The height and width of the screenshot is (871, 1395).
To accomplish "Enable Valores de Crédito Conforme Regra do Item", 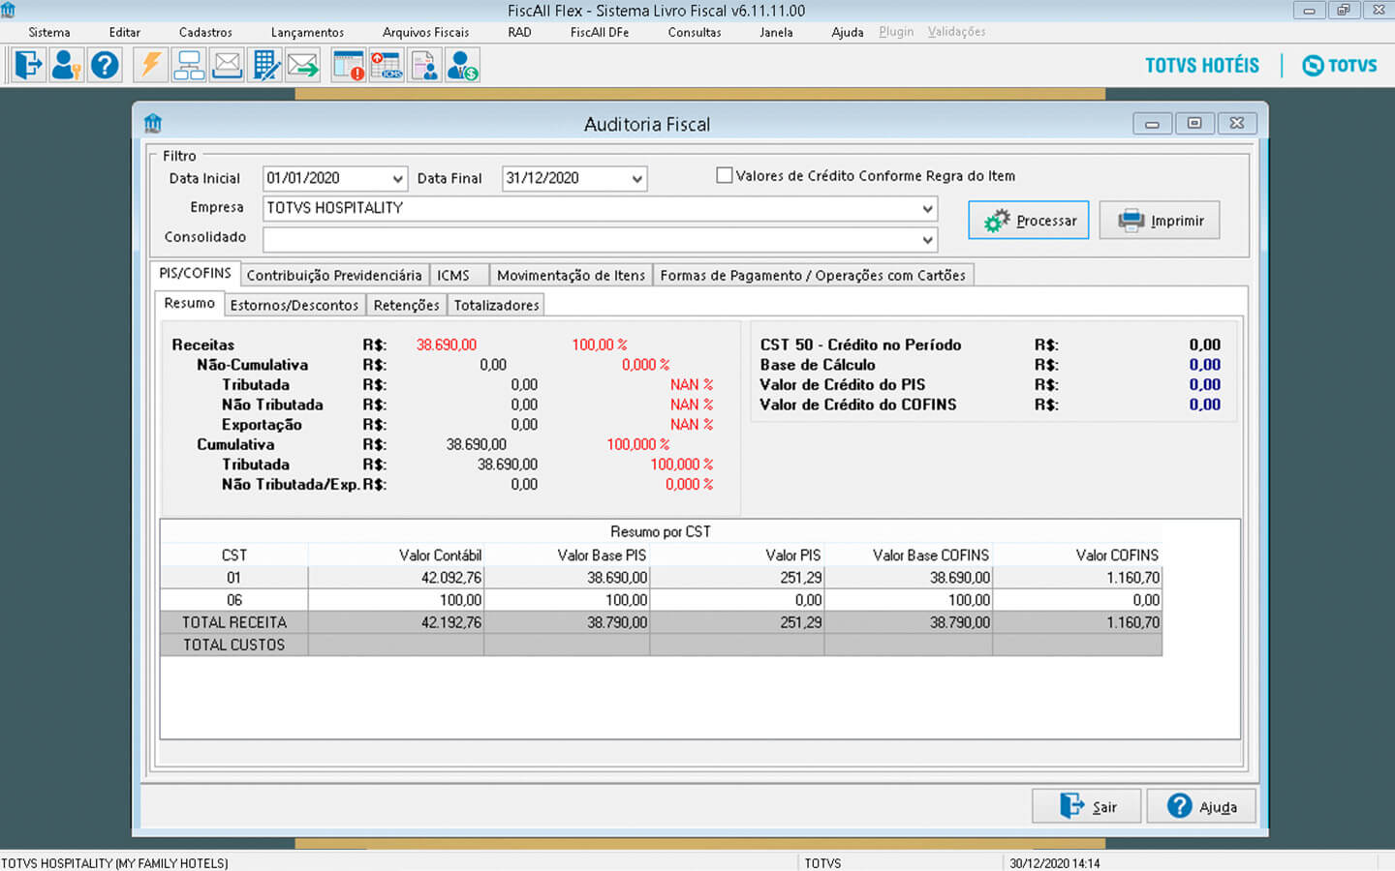I will point(724,176).
